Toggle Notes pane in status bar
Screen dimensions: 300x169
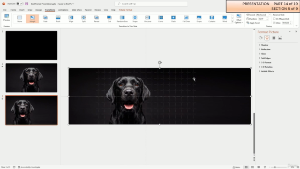[236, 167]
